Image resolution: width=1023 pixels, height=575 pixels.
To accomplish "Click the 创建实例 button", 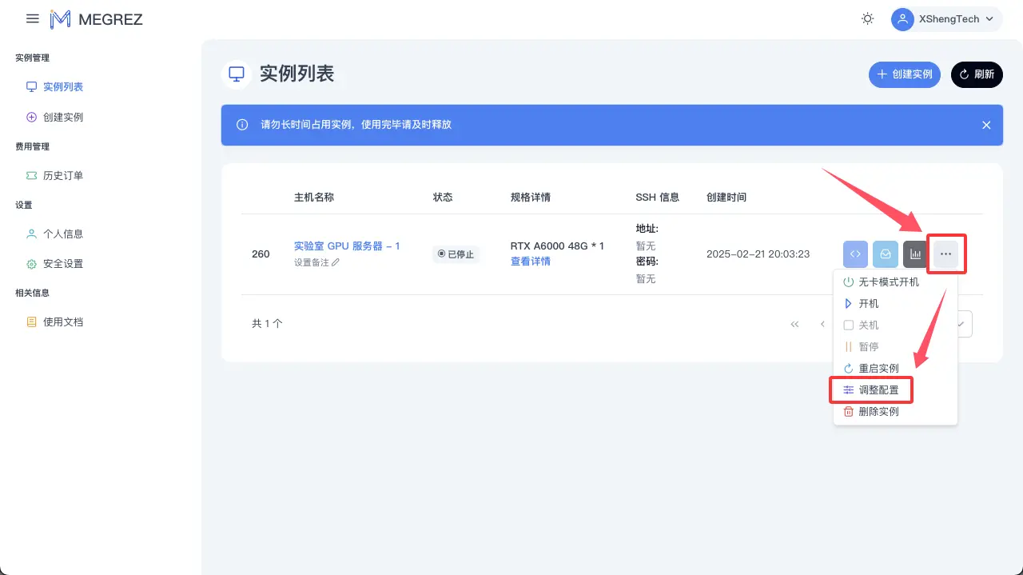I will click(904, 74).
